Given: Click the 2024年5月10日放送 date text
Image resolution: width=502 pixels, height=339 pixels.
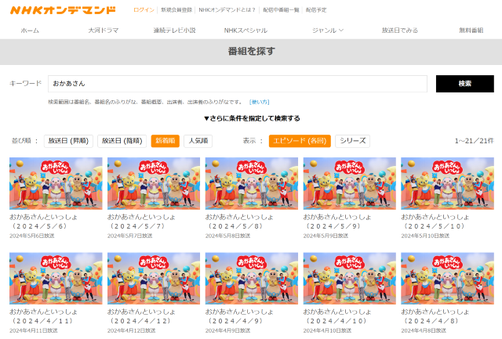Looking at the screenshot, I should click(x=425, y=236).
